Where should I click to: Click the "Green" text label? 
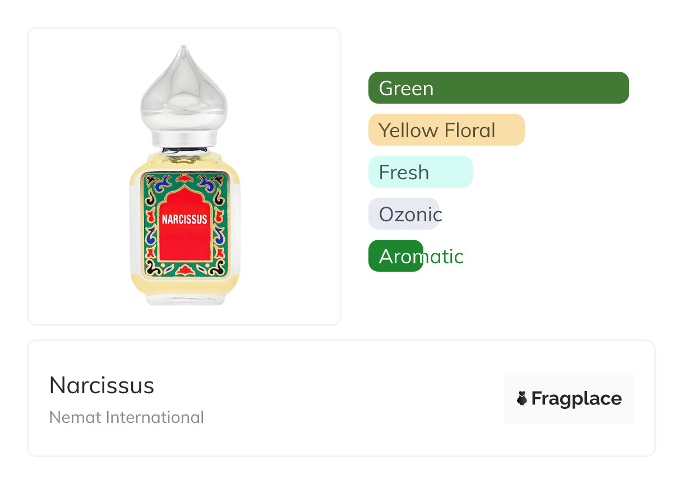click(x=406, y=89)
